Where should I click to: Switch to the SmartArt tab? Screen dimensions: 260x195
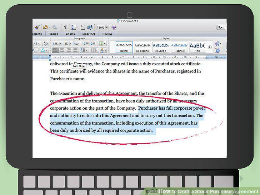pos(89,34)
